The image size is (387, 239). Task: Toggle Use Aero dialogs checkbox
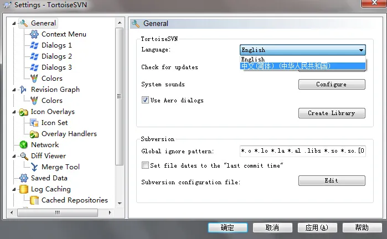(x=145, y=100)
